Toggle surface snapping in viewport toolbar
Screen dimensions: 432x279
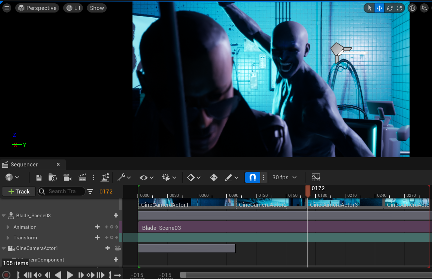tap(424, 8)
